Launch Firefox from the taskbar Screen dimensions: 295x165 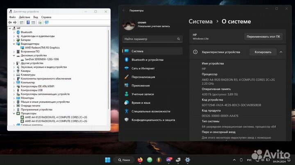(x=140, y=159)
